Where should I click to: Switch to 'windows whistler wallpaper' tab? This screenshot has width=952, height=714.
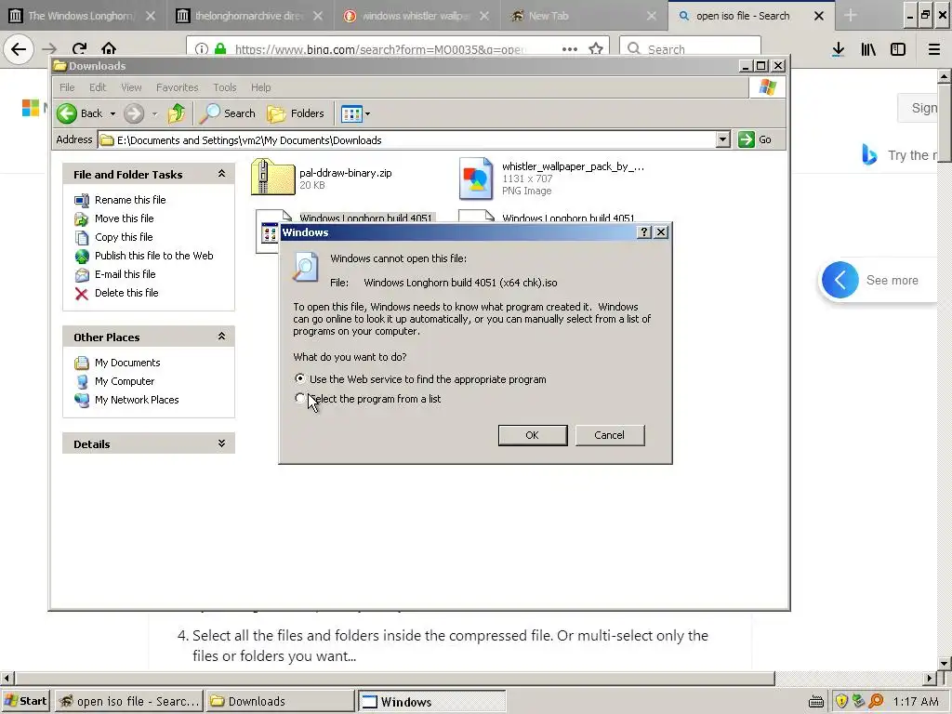pyautogui.click(x=416, y=16)
